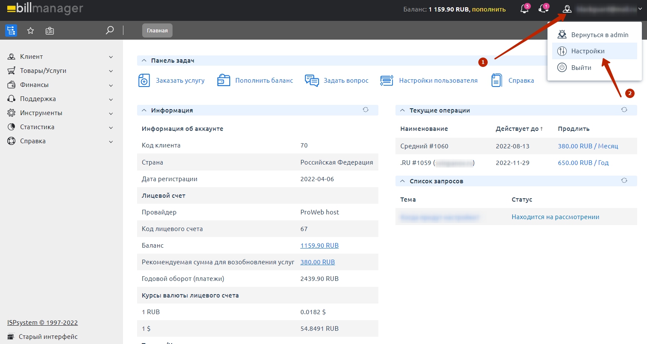Open the balance link '1159.90 RUB'
Screen dimensions: 647x344
click(x=319, y=246)
